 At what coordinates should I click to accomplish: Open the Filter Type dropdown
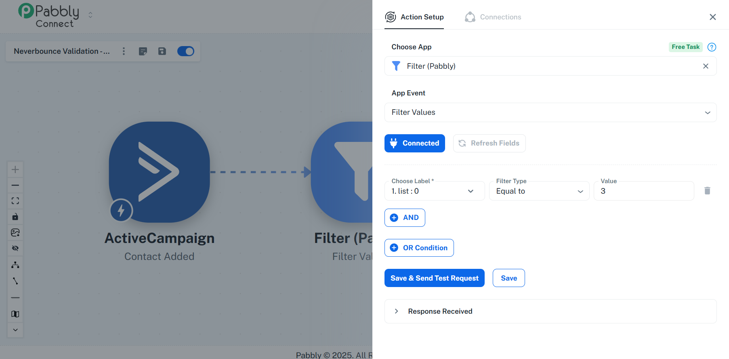point(539,191)
